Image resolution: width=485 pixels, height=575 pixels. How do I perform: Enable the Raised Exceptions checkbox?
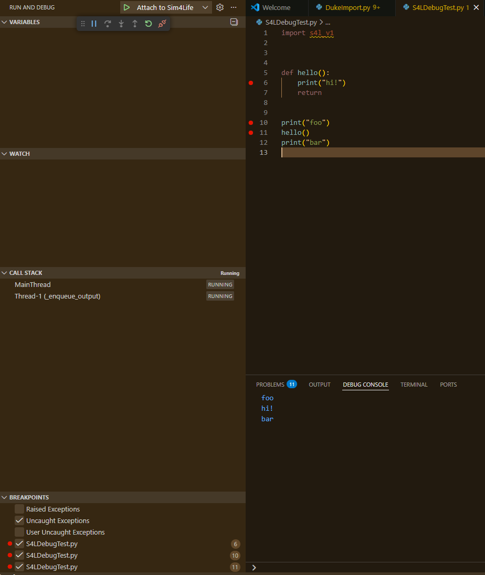pyautogui.click(x=19, y=509)
